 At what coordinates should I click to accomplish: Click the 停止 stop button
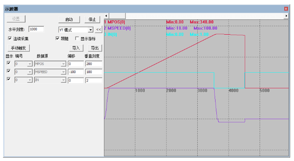92,19
